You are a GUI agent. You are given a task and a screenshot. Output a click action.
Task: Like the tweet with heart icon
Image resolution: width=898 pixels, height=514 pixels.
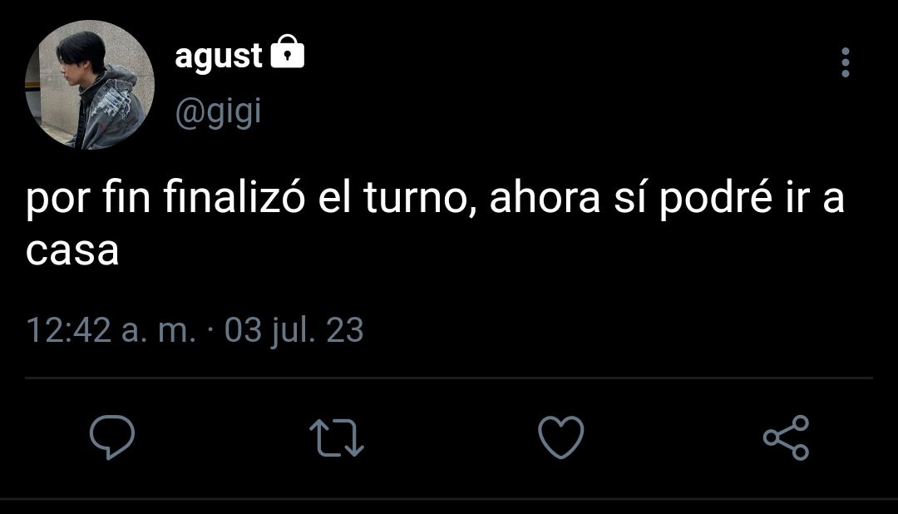click(561, 437)
